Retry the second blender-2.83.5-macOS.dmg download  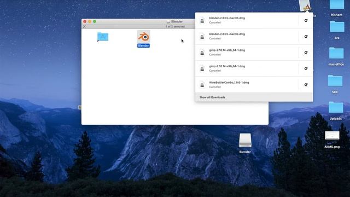click(306, 37)
